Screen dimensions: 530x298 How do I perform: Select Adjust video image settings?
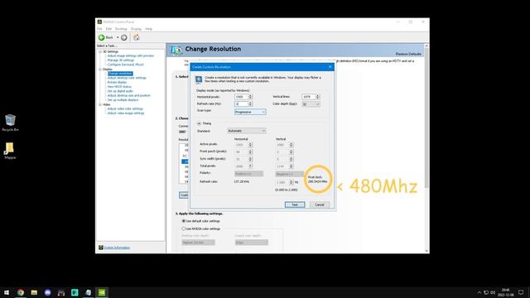(126, 113)
